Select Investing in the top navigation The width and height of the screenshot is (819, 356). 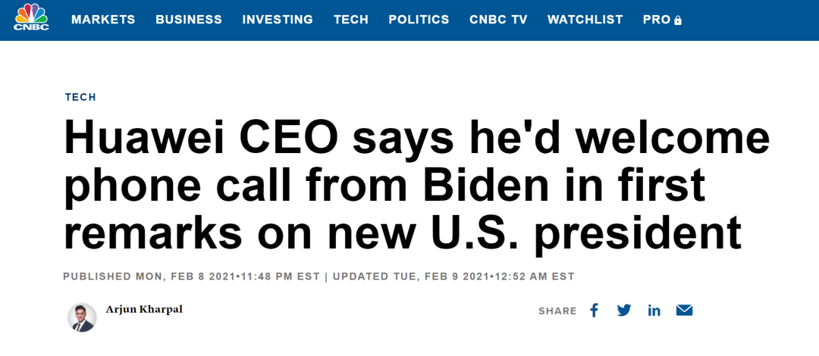[x=278, y=20]
